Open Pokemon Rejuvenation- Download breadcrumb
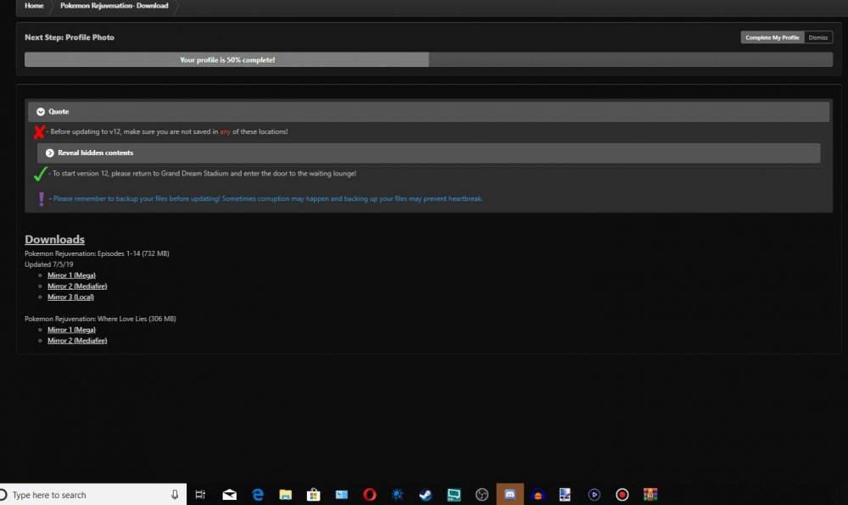This screenshot has width=848, height=505. click(x=114, y=6)
